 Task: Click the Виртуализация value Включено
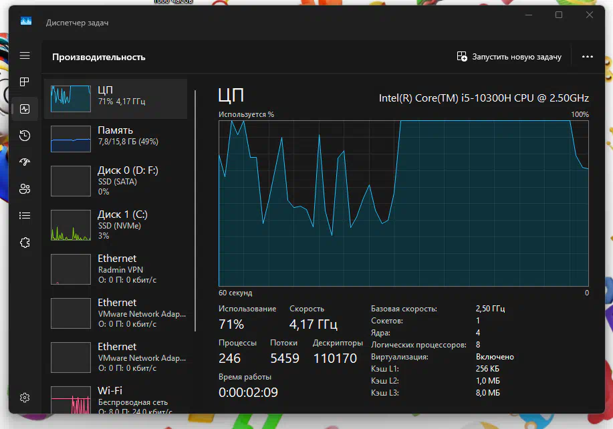(x=495, y=357)
